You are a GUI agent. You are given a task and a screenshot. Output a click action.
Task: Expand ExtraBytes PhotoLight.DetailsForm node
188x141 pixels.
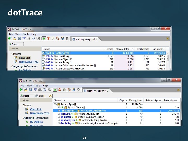click(x=59, y=111)
